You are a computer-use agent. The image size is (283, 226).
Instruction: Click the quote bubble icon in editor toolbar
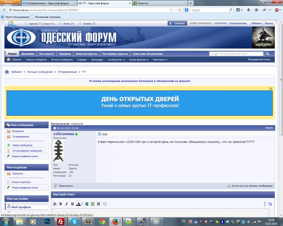click(x=105, y=204)
